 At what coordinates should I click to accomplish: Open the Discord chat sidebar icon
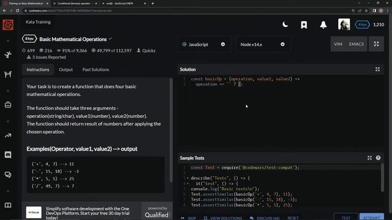pos(8,155)
